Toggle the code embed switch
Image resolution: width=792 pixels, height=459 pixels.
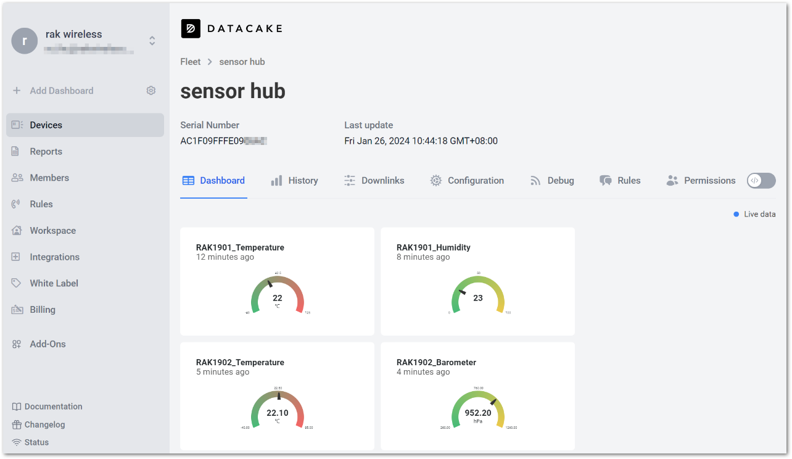tap(761, 181)
